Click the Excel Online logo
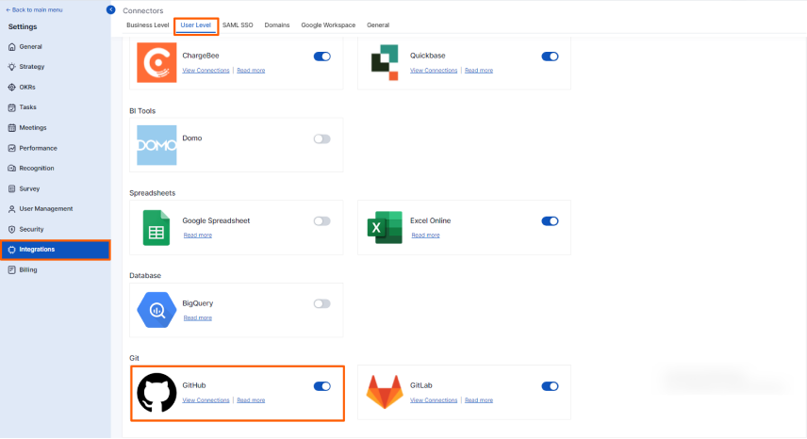This screenshot has width=807, height=439. point(385,228)
